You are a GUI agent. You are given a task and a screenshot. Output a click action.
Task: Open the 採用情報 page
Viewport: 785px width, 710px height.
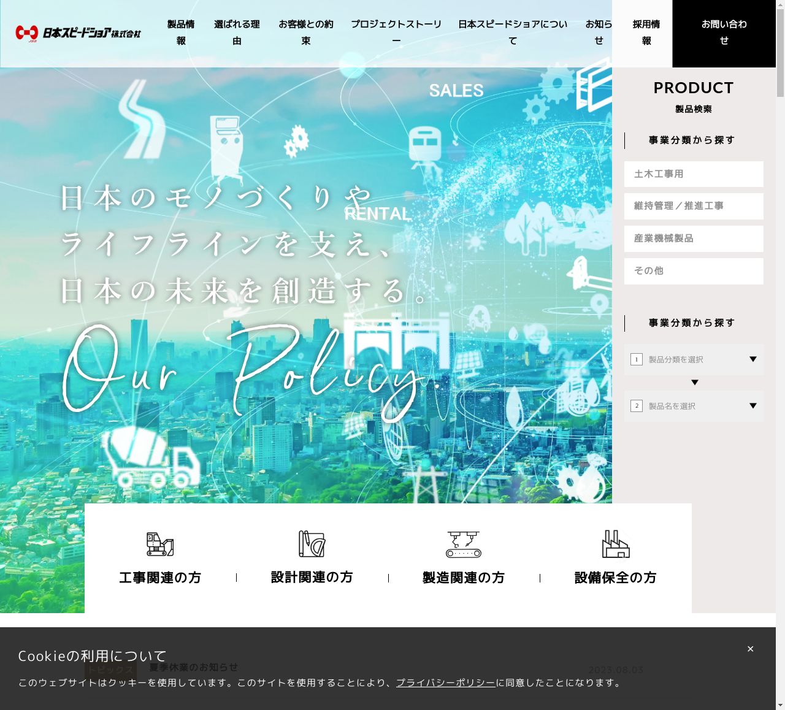(646, 34)
